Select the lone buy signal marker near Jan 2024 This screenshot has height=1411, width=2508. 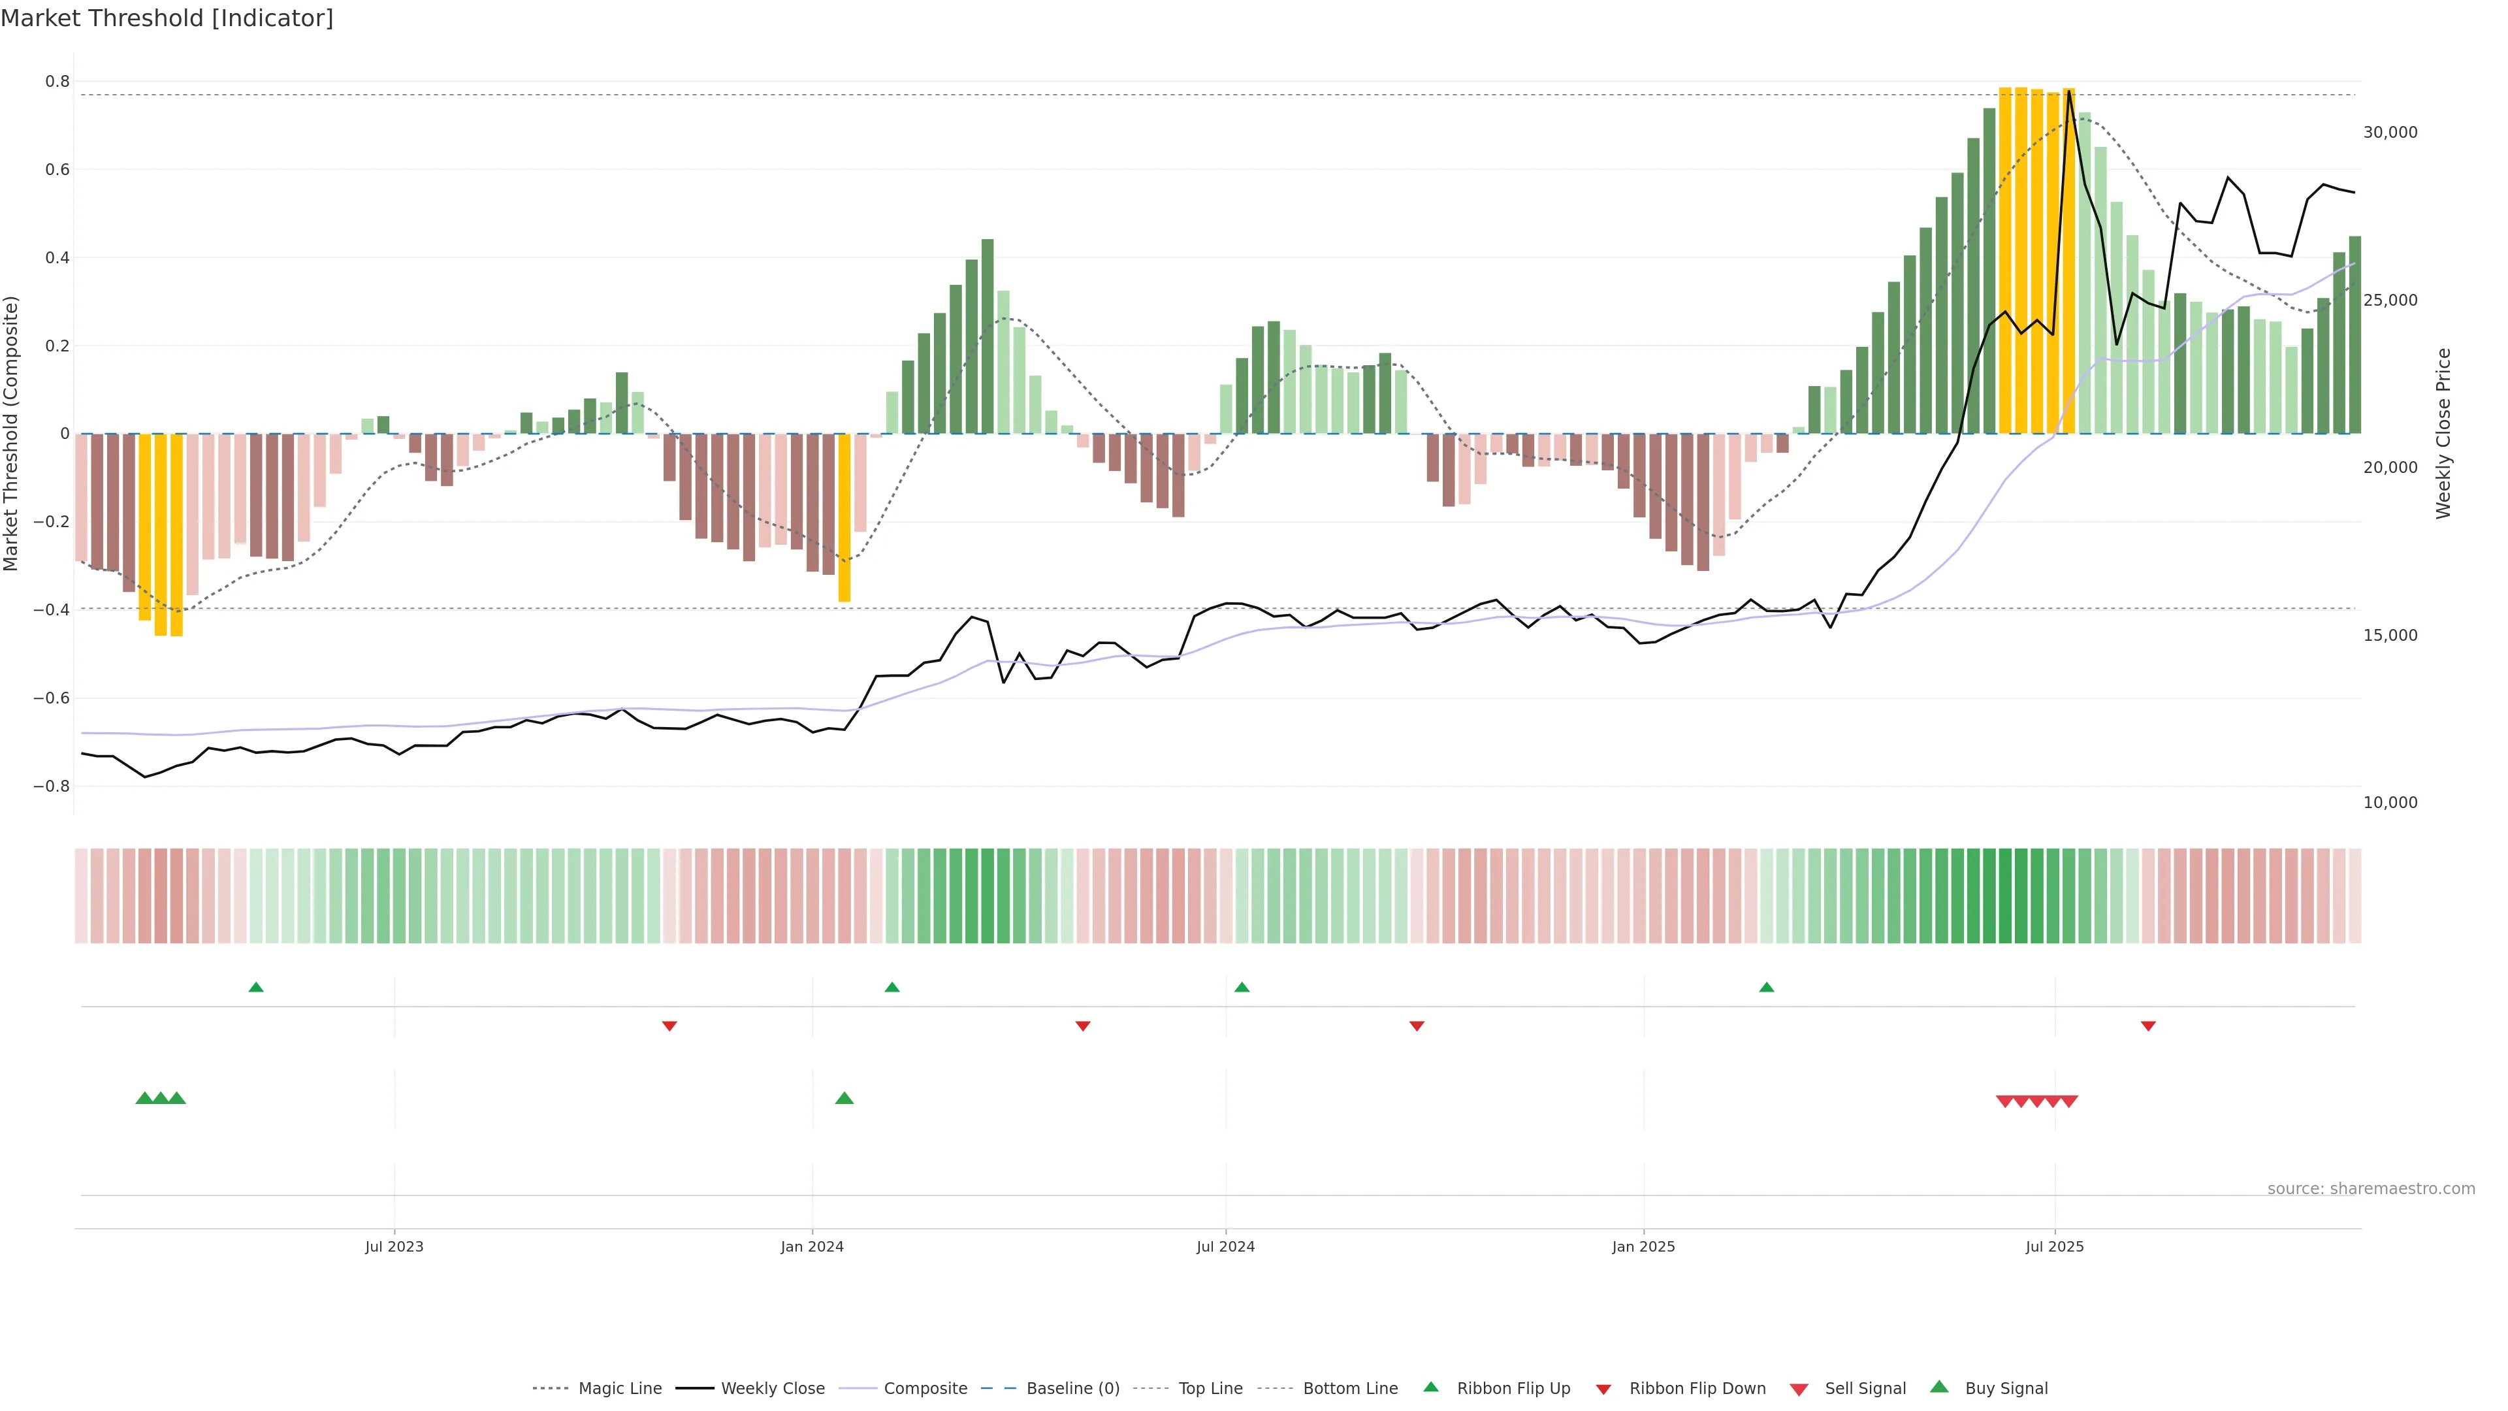pos(844,1098)
